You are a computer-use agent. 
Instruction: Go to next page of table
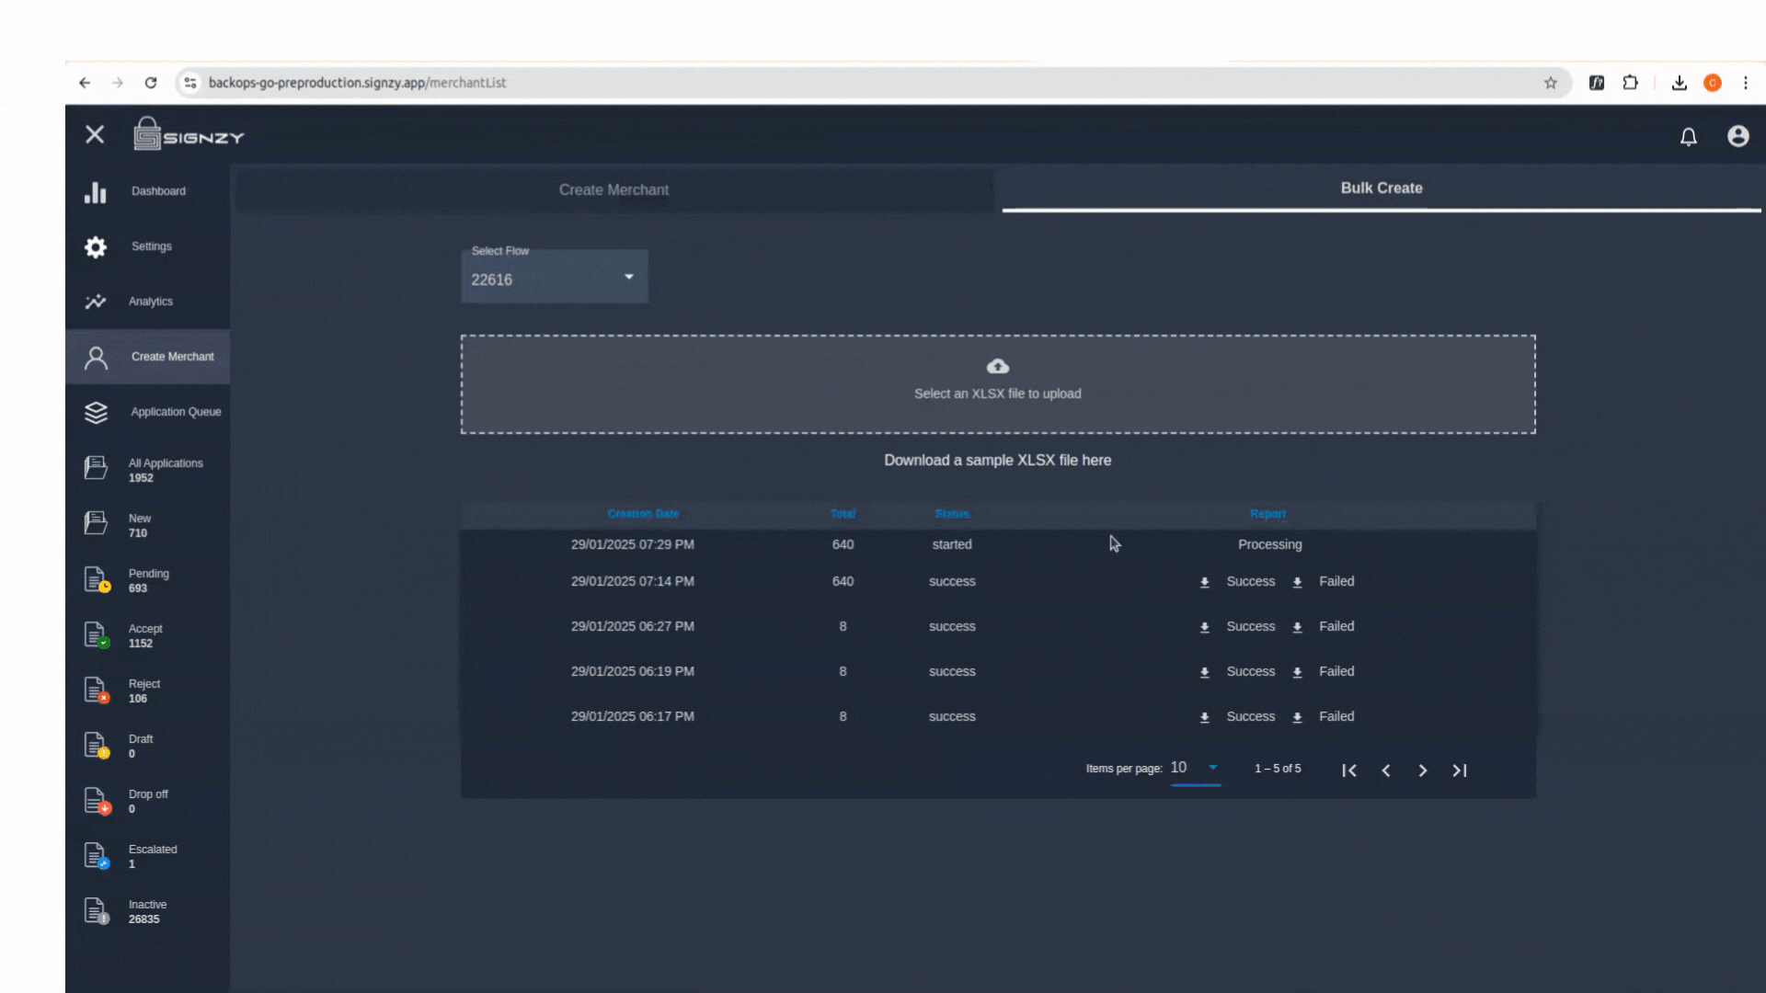click(x=1423, y=770)
